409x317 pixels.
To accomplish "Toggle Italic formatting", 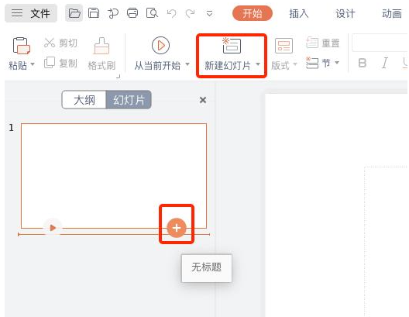I will tap(385, 63).
